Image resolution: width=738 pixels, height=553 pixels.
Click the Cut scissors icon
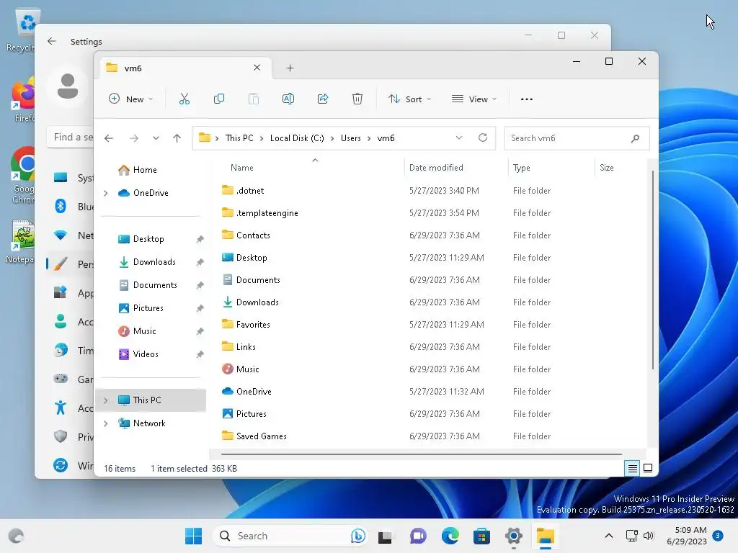(x=184, y=99)
